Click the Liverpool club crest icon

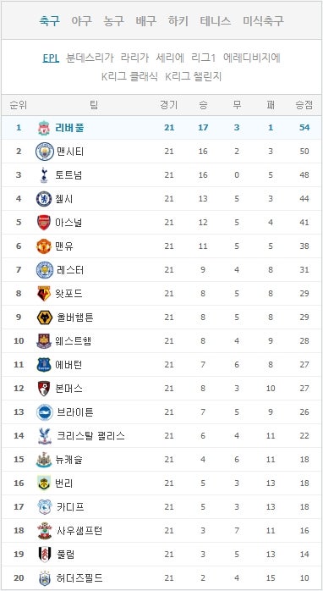tap(44, 128)
